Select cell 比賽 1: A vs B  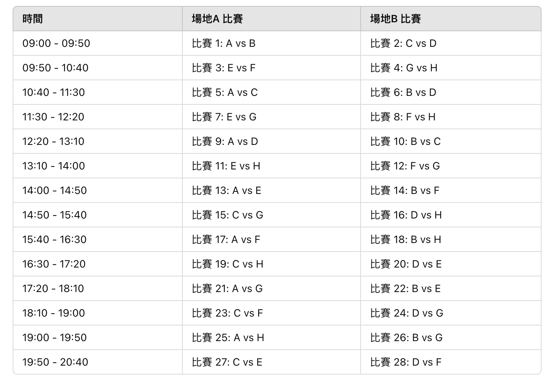pos(272,43)
